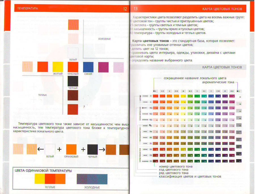Click page number 13

tap(135, 9)
